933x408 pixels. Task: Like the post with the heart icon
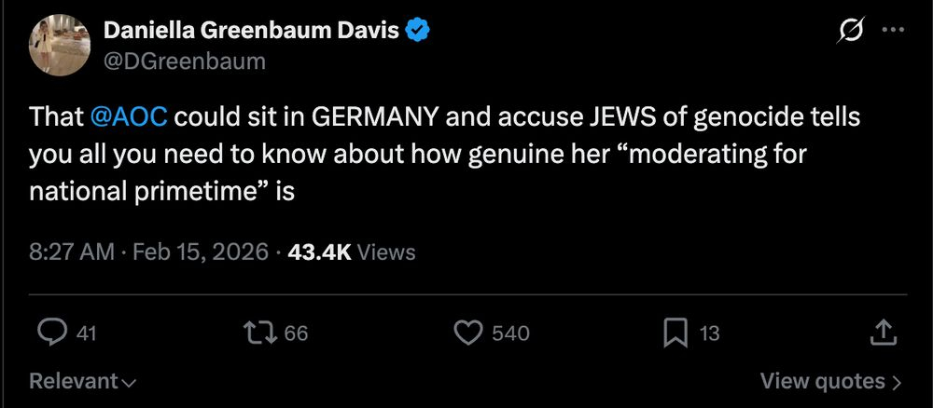pyautogui.click(x=467, y=333)
